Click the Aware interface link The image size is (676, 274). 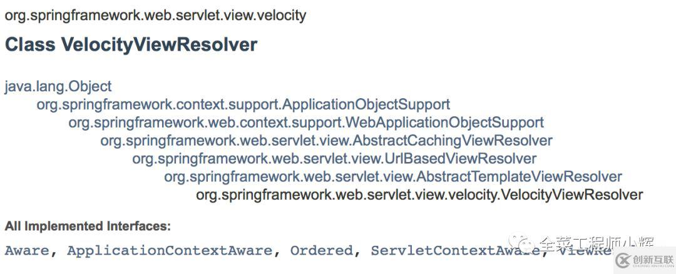(x=28, y=251)
